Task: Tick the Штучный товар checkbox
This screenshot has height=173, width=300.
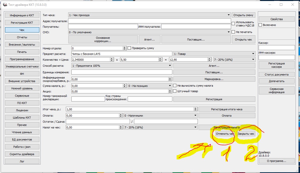Action: (x=175, y=91)
